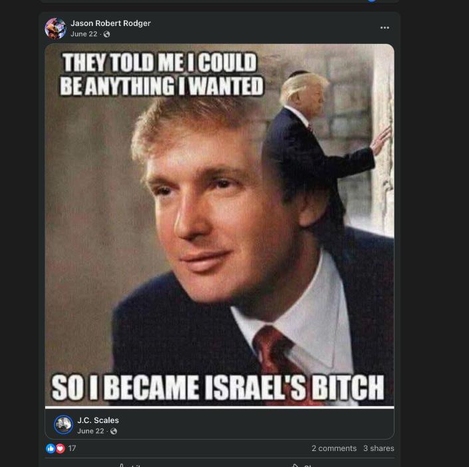View who reacted via the 17 count
Viewport: 469px width, 467px height.
pos(72,448)
